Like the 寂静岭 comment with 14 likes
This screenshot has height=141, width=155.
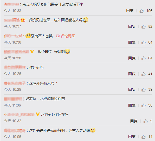(x=144, y=137)
